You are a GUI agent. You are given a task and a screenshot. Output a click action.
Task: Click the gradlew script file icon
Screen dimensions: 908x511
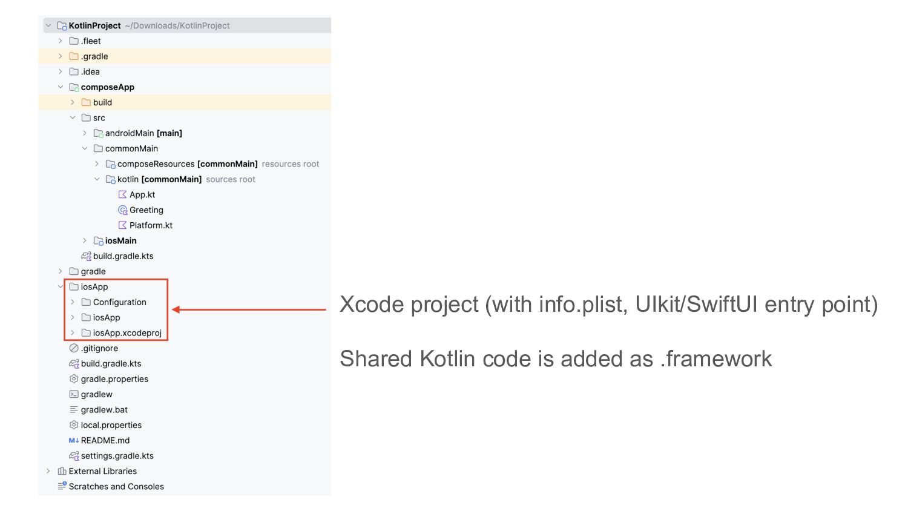pyautogui.click(x=74, y=394)
